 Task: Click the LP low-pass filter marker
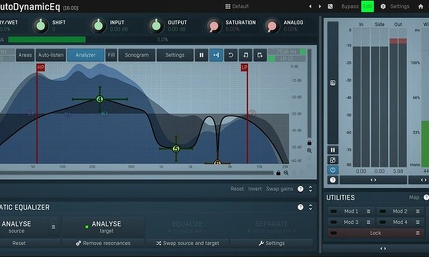pos(244,67)
